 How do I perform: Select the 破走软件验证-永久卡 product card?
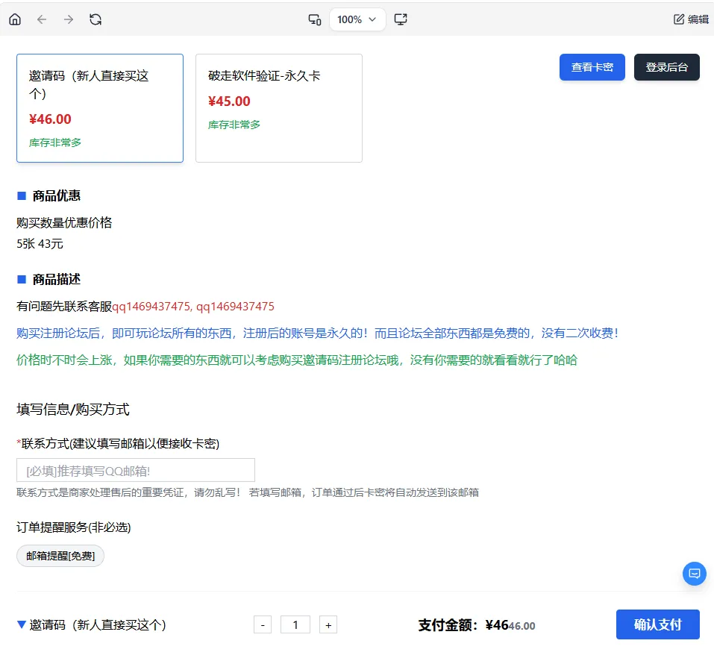click(x=278, y=107)
